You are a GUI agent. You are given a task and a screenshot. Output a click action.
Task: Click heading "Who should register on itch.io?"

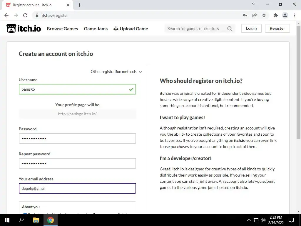click(201, 81)
